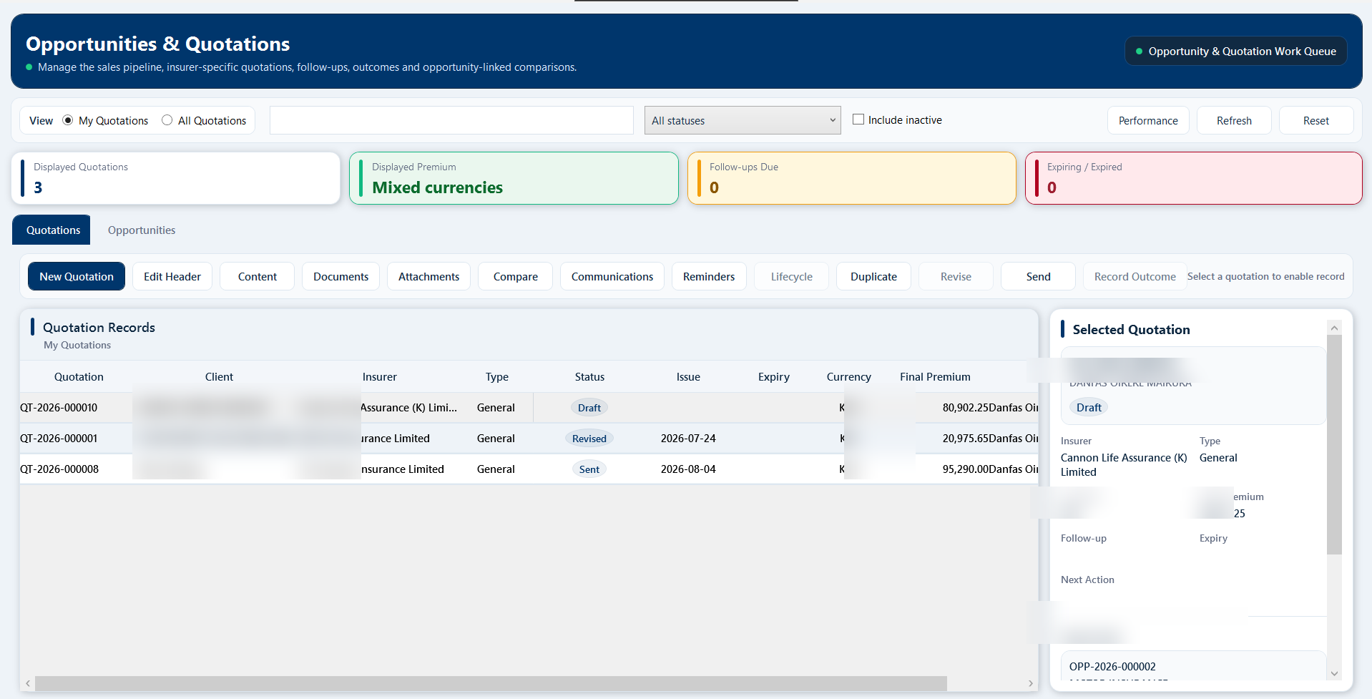Sort by the Insurer column header
This screenshot has width=1372, height=699.
[x=379, y=376]
